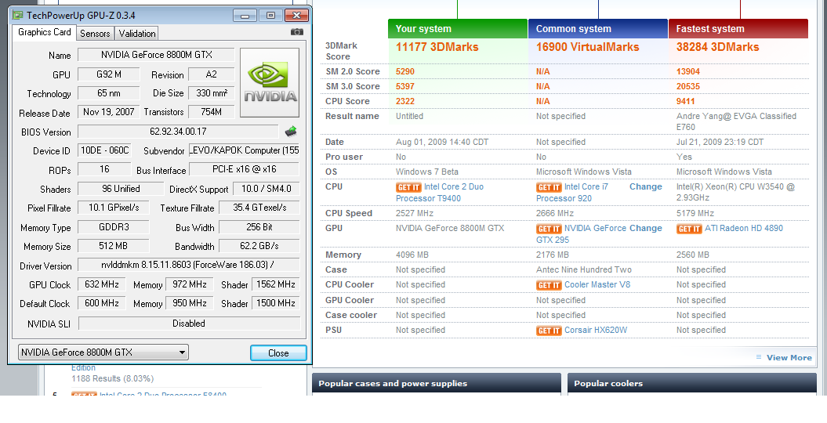The image size is (827, 423).
Task: Select the Fastest system column header
Action: tap(738, 29)
